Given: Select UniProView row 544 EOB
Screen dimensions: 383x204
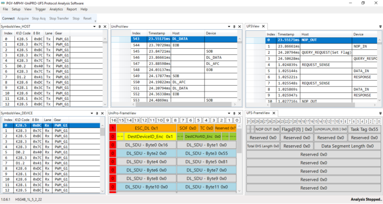Looking at the screenshot, I should point(184,45).
